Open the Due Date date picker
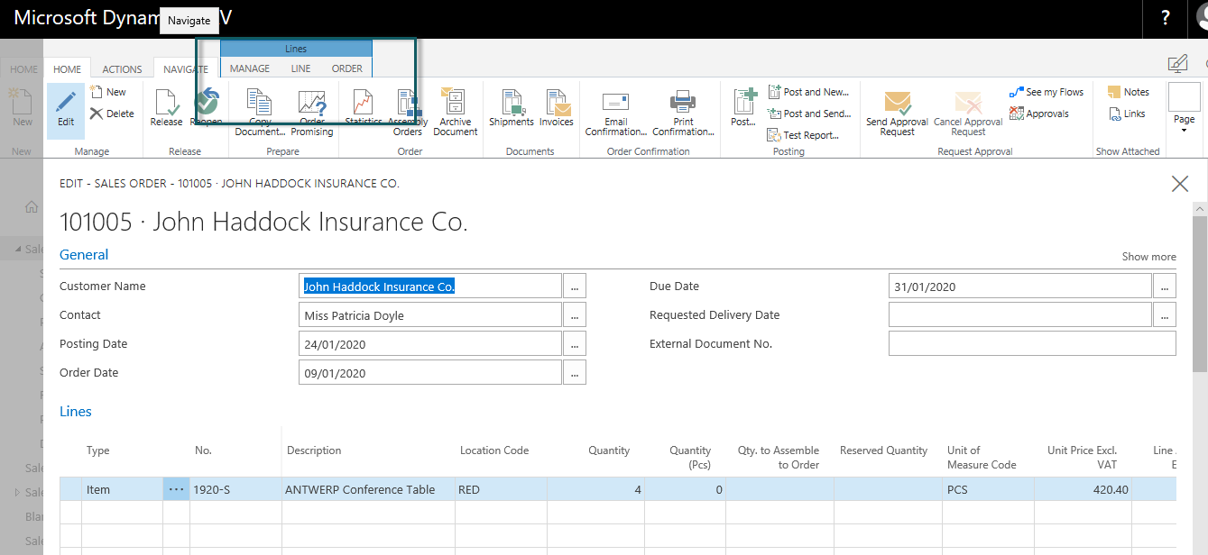The width and height of the screenshot is (1208, 555). click(x=1164, y=286)
